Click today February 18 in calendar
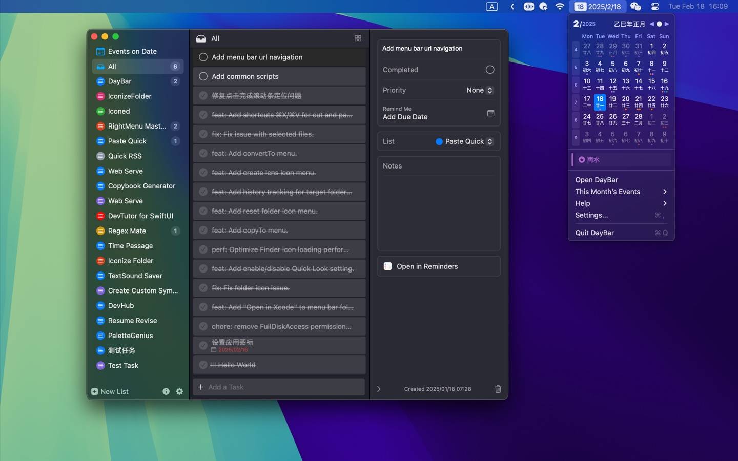 pos(600,101)
